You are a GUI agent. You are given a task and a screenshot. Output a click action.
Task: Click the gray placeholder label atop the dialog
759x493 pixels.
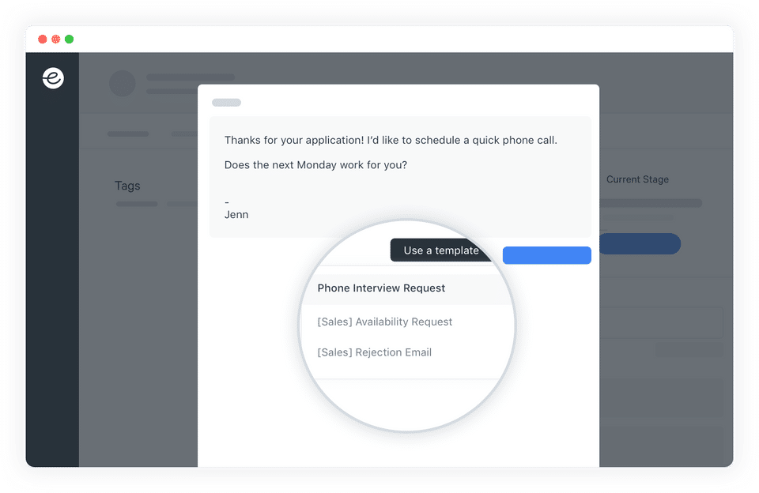click(x=227, y=103)
